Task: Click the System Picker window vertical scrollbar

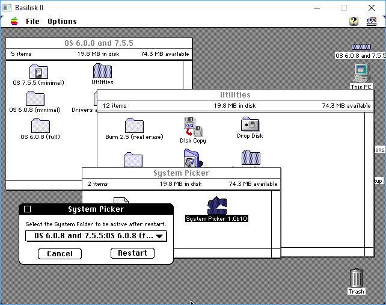Action: [x=276, y=219]
